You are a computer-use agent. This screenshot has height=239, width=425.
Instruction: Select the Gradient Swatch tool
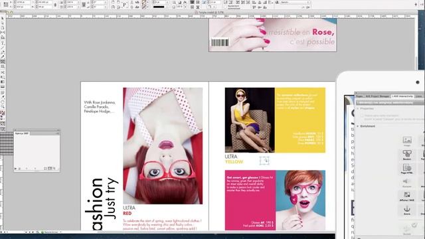[3, 82]
